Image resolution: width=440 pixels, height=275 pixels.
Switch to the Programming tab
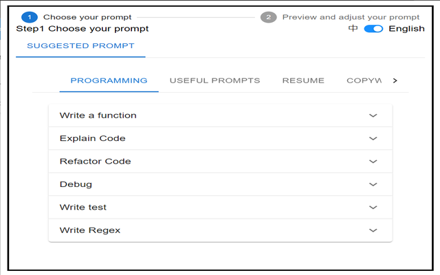click(109, 81)
